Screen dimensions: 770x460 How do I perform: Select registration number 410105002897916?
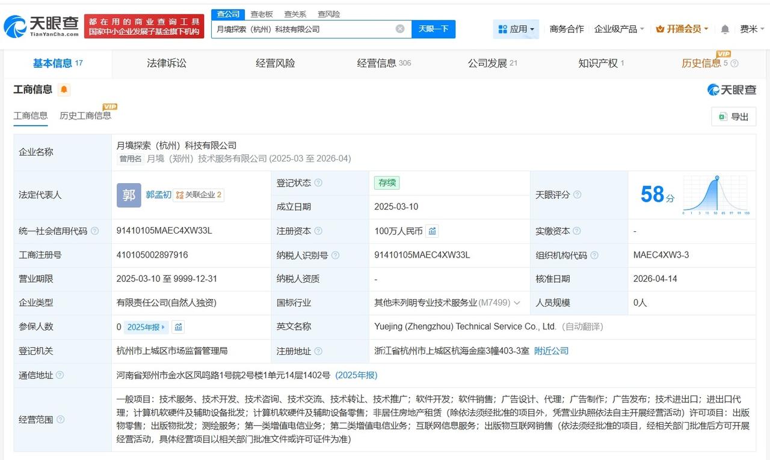(x=152, y=255)
